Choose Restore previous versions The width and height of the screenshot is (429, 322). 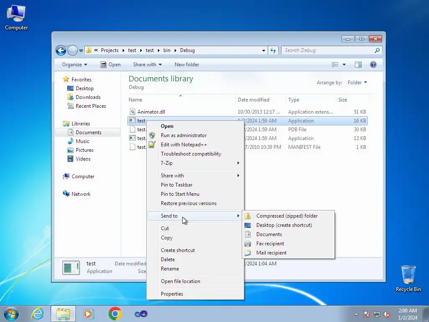[195, 203]
